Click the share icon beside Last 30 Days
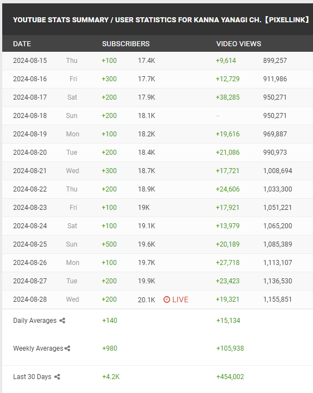This screenshot has height=393, width=313. pyautogui.click(x=57, y=377)
